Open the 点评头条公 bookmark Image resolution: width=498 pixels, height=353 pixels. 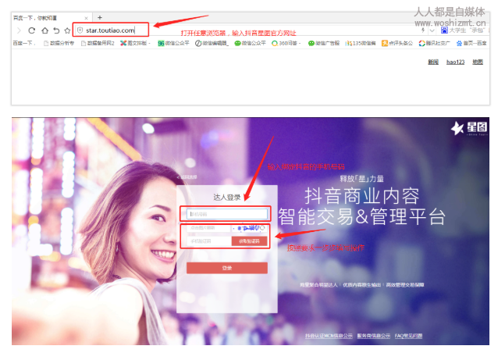click(x=397, y=43)
